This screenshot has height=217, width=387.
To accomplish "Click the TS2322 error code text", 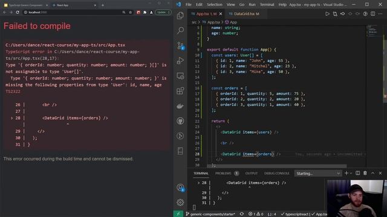I will pyautogui.click(x=13, y=91).
